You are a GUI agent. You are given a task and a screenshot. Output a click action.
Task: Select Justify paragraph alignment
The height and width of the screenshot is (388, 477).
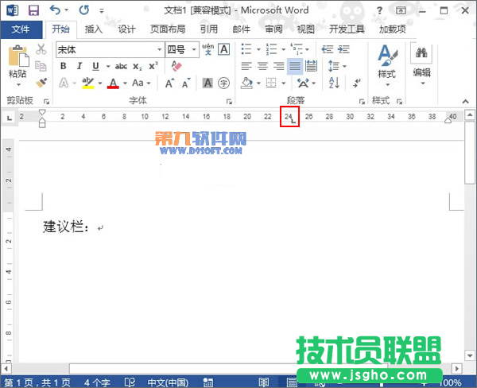[295, 66]
